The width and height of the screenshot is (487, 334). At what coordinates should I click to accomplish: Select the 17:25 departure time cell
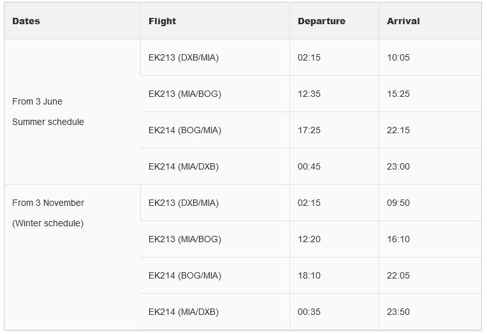coord(309,130)
